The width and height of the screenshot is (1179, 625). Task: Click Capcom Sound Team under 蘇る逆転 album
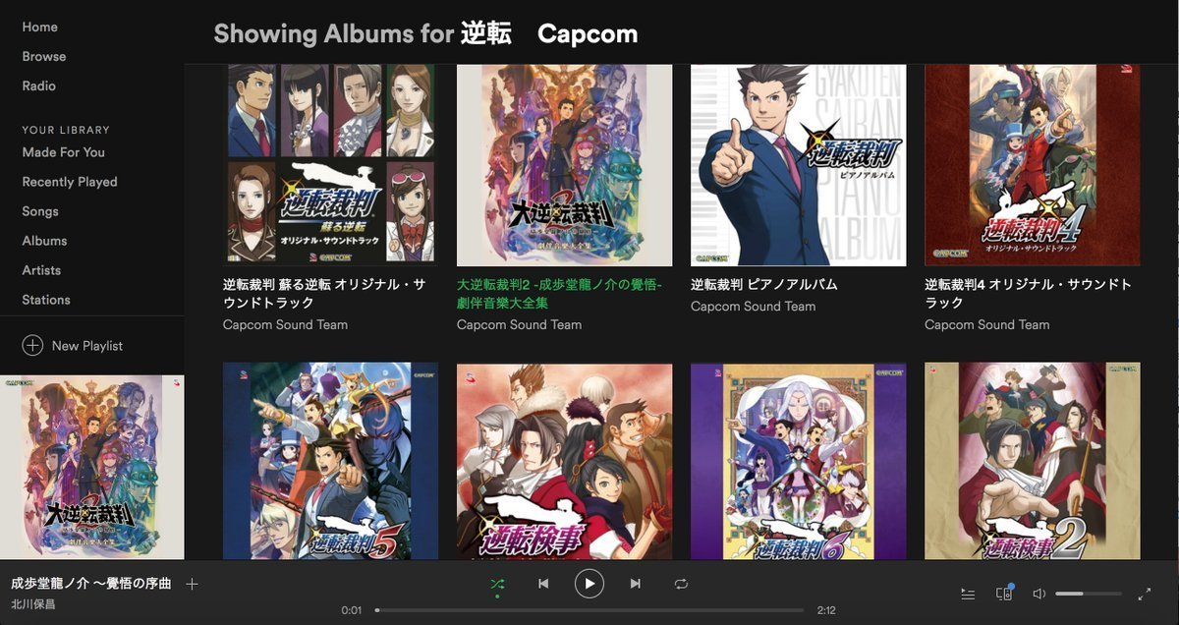[285, 324]
